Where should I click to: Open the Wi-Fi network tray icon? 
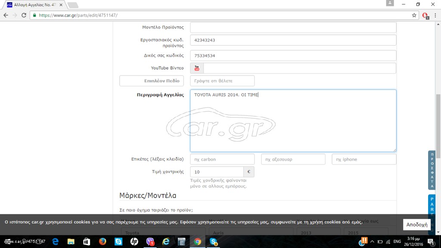point(388,242)
